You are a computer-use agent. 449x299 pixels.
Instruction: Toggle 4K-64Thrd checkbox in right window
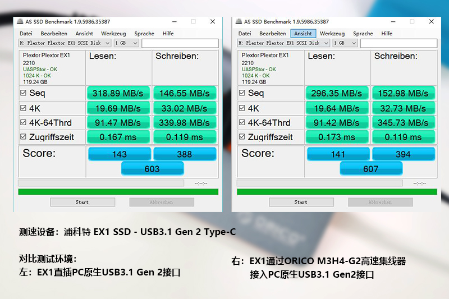[242, 122]
